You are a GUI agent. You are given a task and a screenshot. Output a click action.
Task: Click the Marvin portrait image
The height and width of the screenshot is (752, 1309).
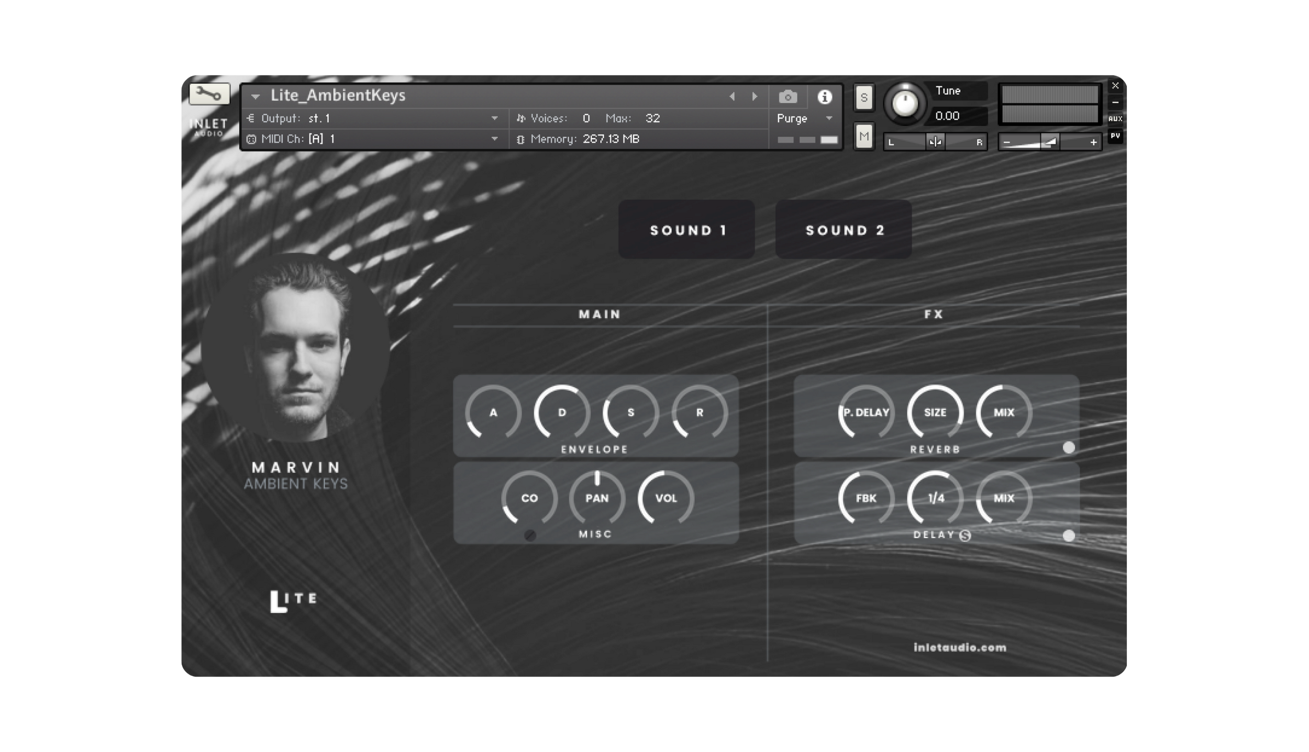click(x=296, y=348)
